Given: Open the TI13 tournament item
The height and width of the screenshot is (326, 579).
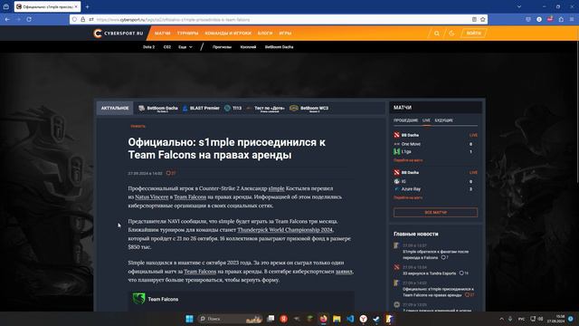Looking at the screenshot, I should [x=233, y=109].
